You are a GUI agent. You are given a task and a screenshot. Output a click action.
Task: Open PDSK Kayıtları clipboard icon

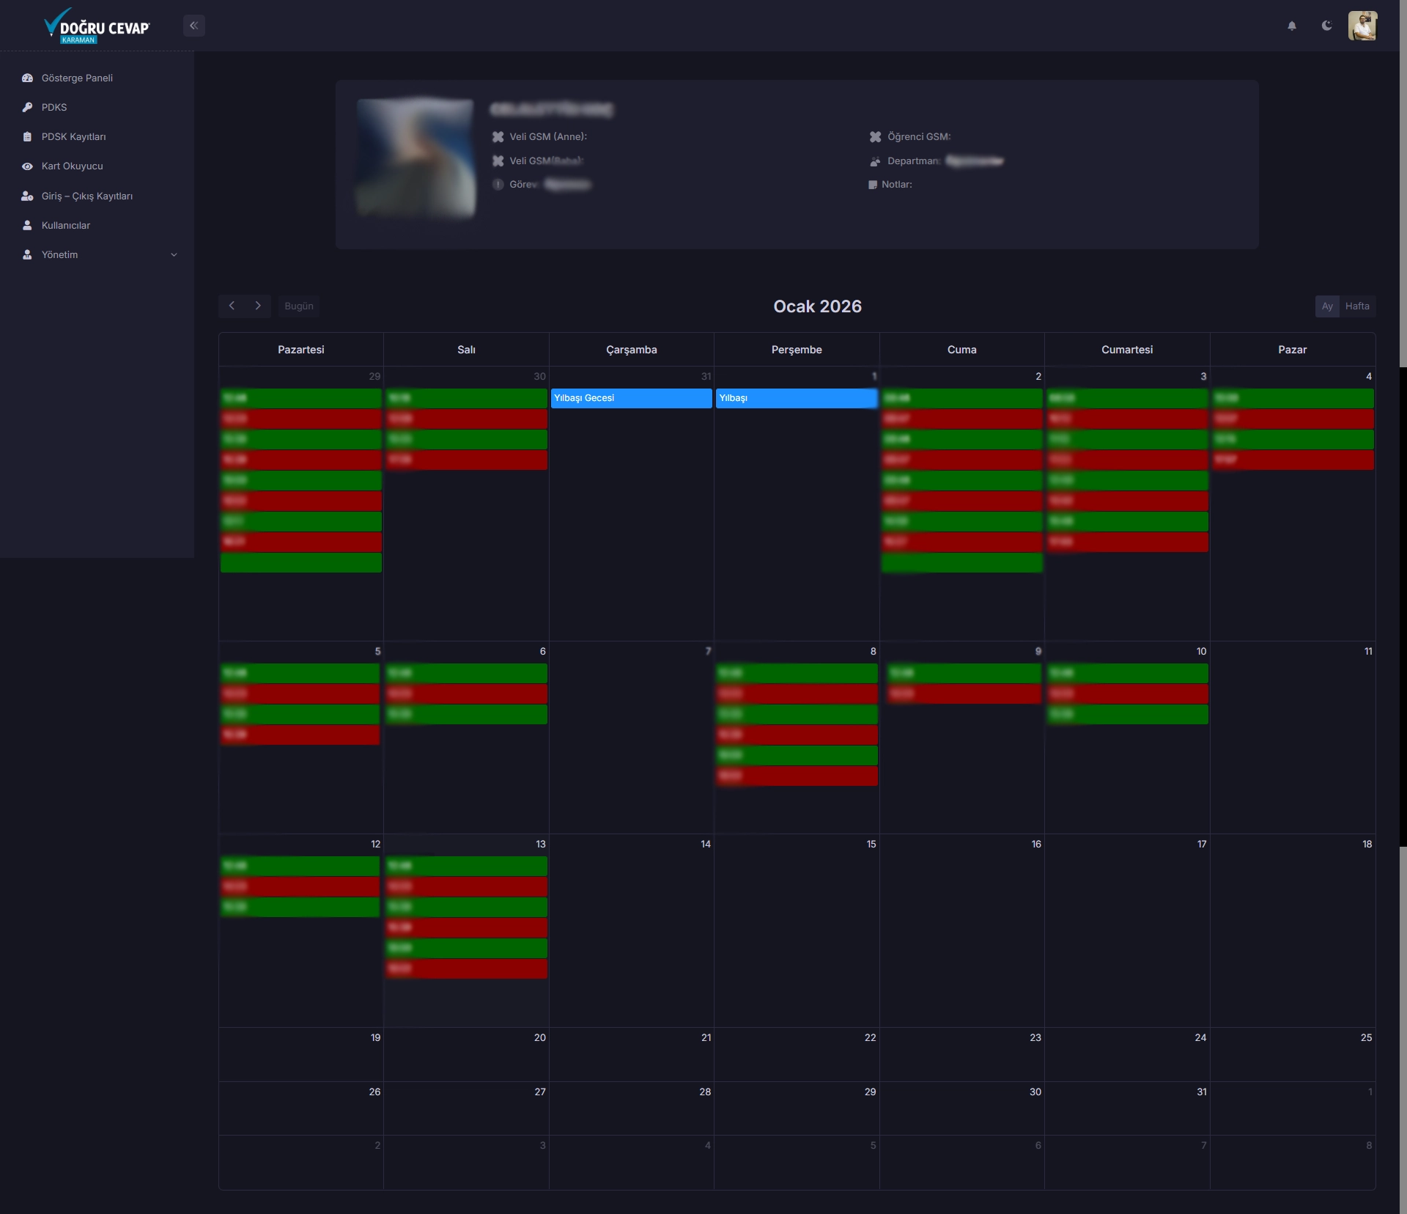[x=28, y=137]
